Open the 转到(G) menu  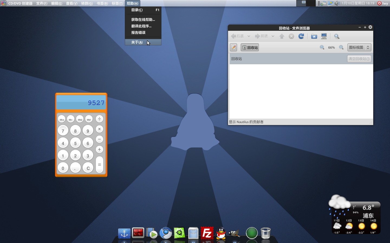[87, 4]
